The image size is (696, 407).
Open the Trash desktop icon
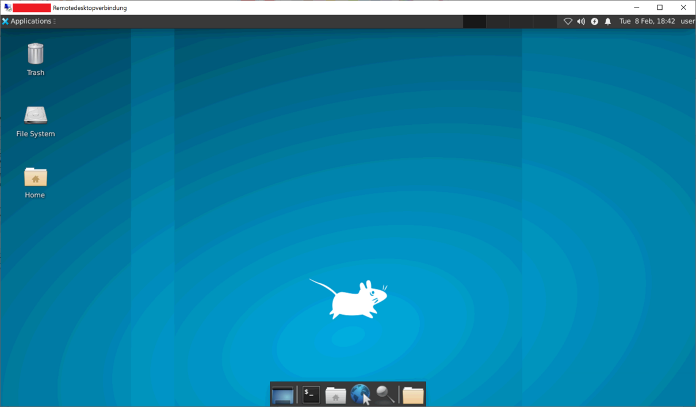pos(36,54)
